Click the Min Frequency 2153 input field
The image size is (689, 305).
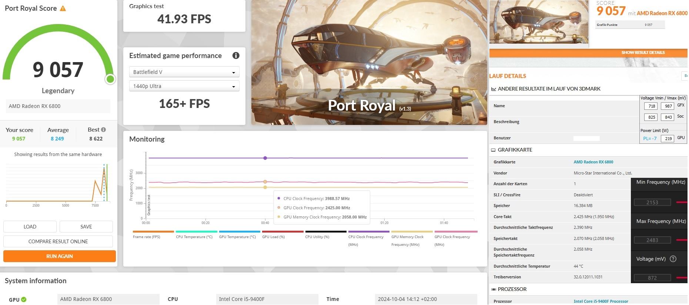652,202
